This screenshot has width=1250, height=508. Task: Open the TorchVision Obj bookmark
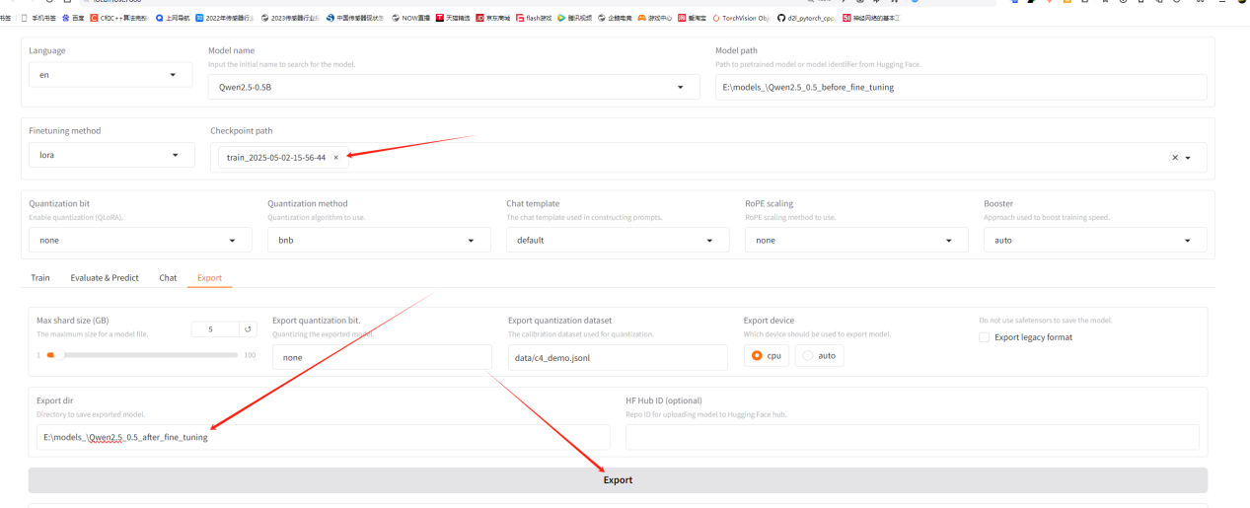(742, 18)
